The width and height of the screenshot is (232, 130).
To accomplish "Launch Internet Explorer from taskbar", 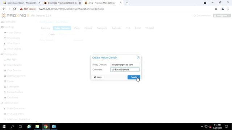I will tap(29, 126).
